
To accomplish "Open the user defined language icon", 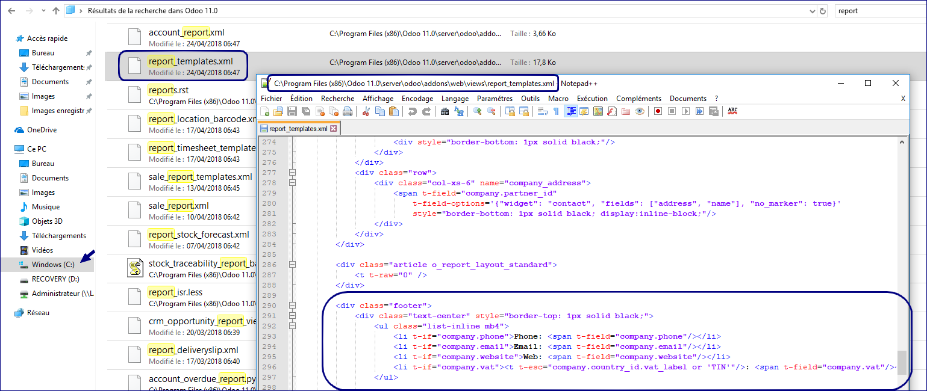I will tap(584, 111).
